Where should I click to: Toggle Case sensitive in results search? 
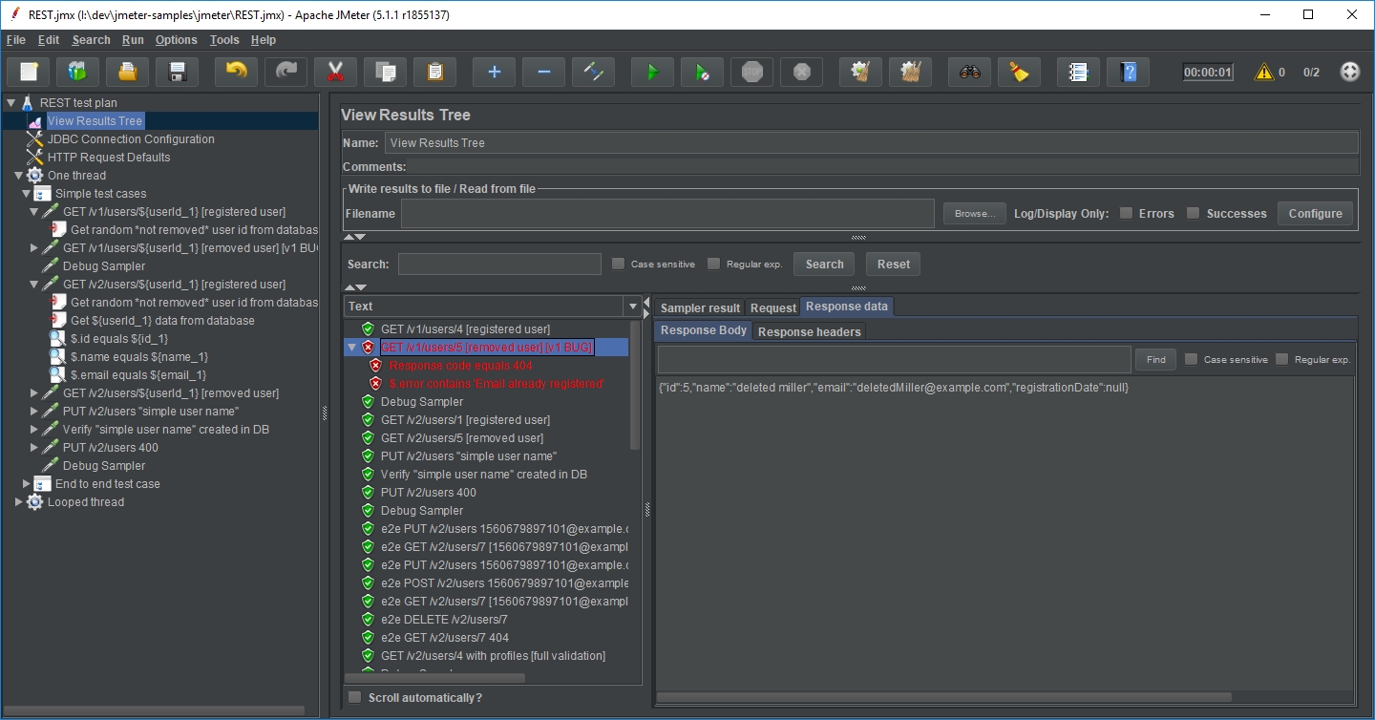point(618,264)
